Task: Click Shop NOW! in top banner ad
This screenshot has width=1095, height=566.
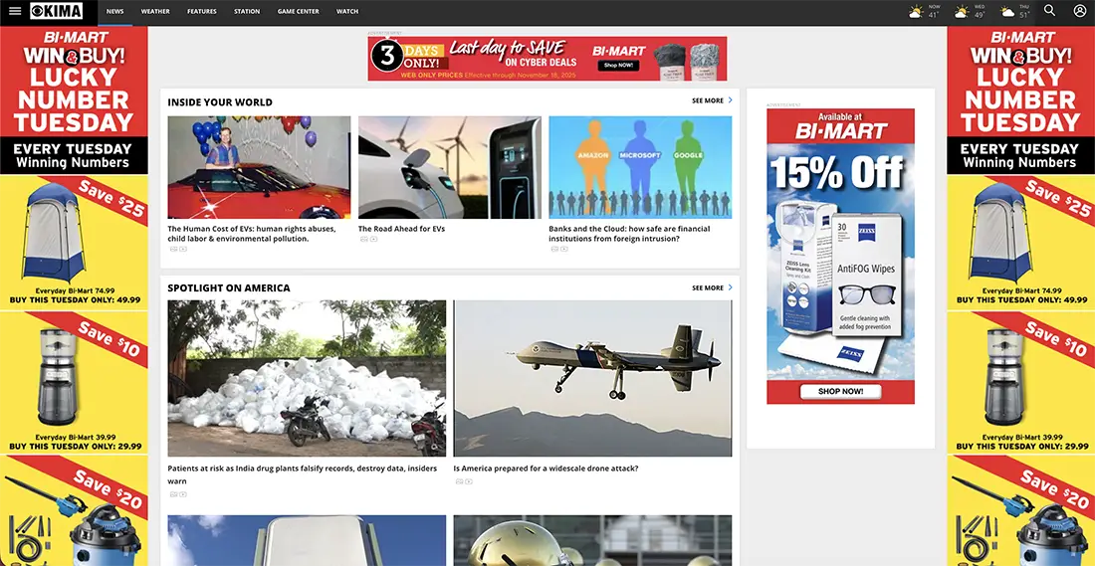Action: [618, 65]
